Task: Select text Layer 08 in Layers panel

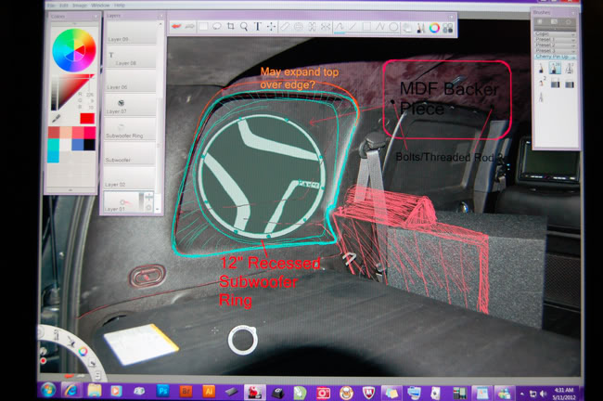Action: (x=131, y=57)
